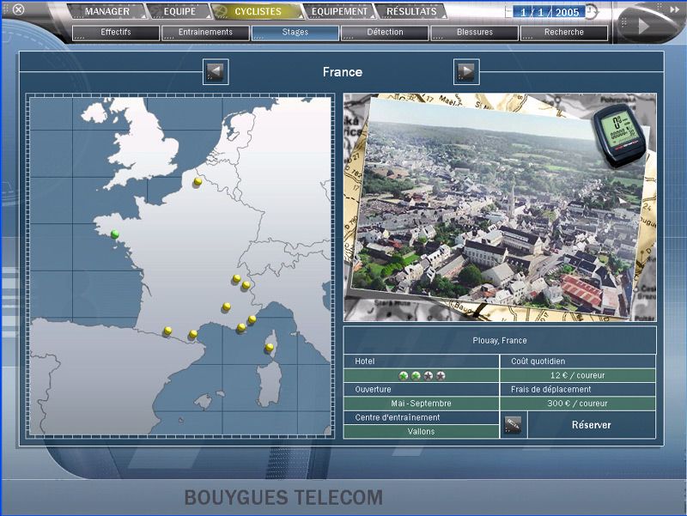Click the bike computer image on the photo
The width and height of the screenshot is (687, 516).
coord(619,135)
